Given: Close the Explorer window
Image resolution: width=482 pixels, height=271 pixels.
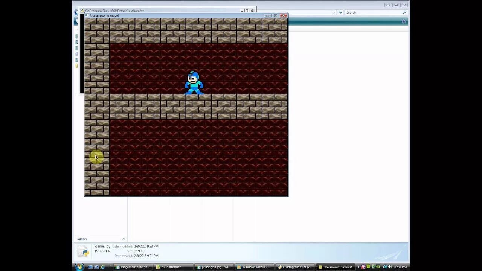Looking at the screenshot, I should [x=404, y=5].
